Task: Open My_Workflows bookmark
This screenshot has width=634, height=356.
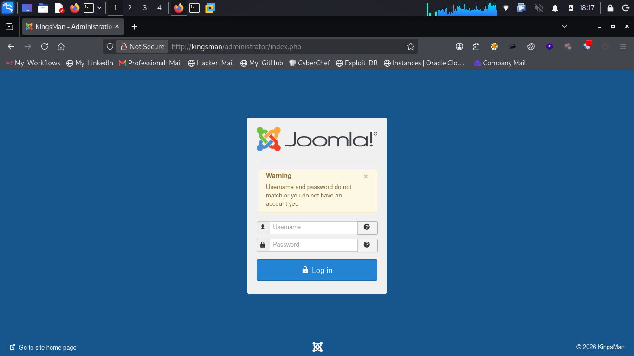Action: (33, 63)
